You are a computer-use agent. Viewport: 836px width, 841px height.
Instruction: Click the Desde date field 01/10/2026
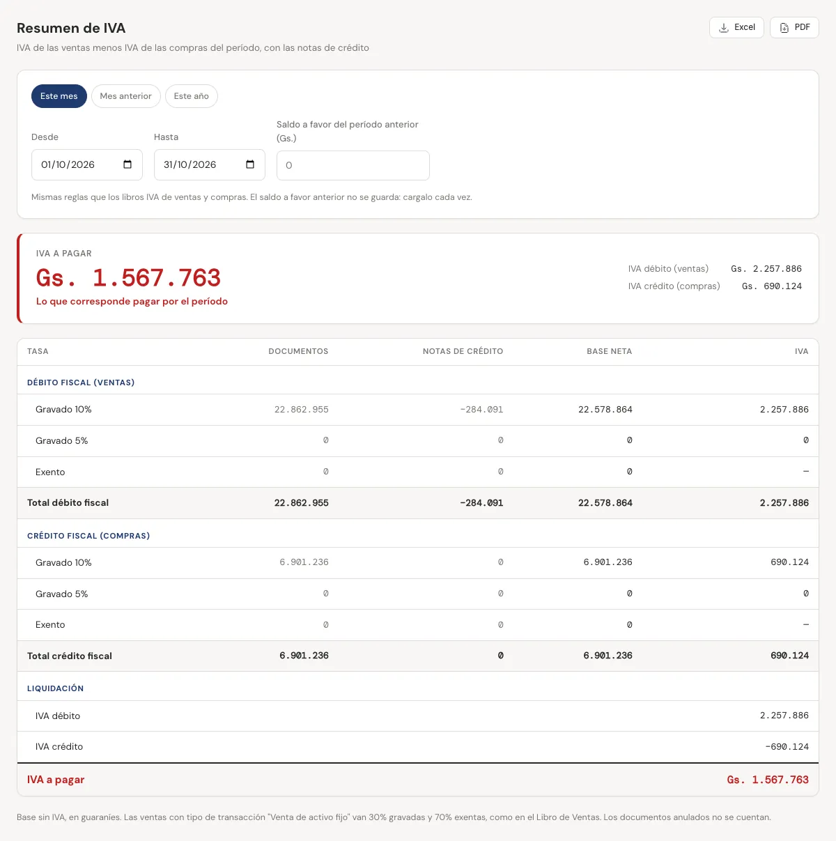tap(87, 164)
